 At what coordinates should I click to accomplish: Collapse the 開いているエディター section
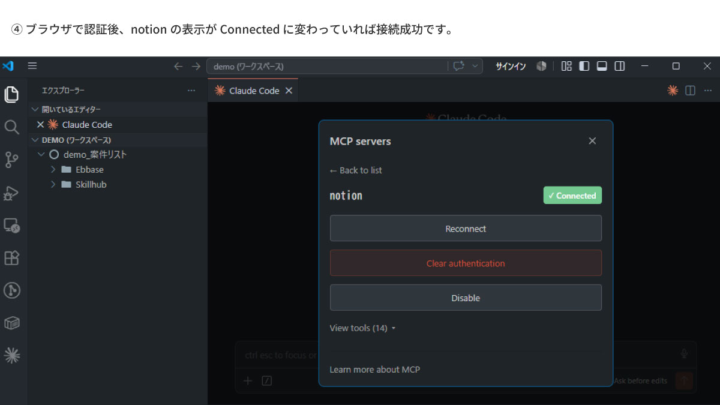35,109
